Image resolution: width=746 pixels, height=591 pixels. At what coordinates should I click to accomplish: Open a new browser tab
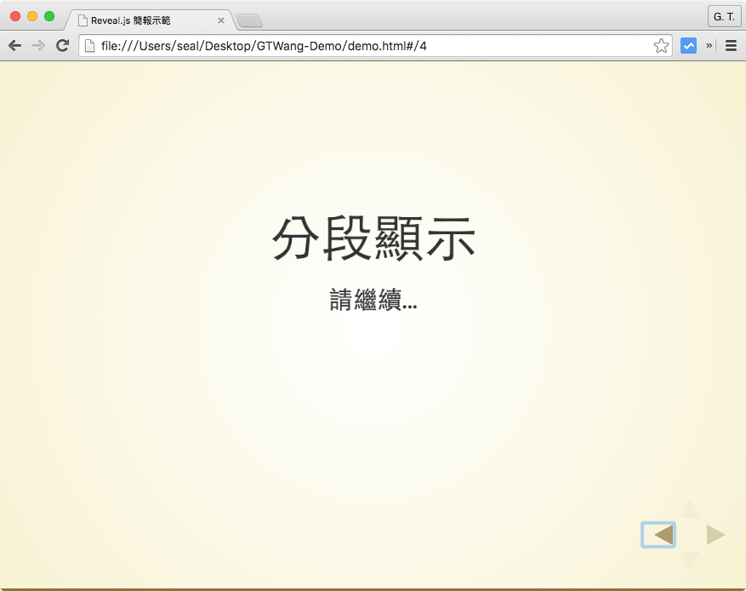tap(249, 20)
